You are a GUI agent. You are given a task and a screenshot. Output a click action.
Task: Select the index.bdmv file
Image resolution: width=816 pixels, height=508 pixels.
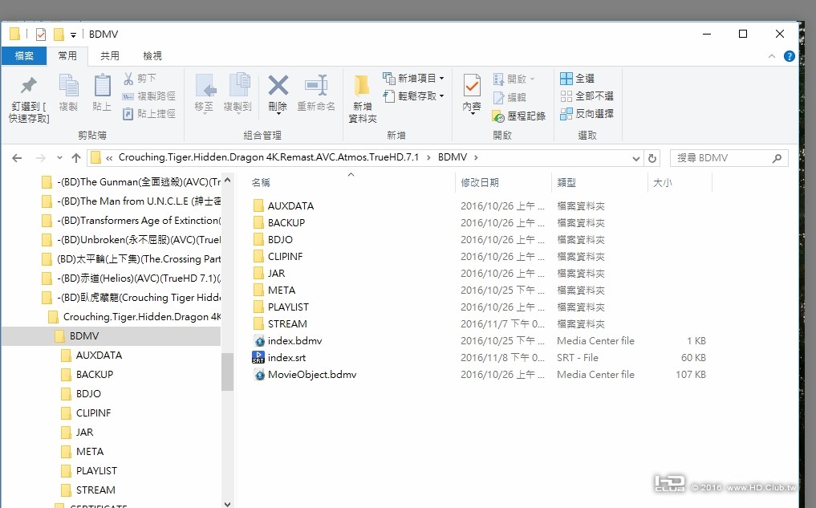[294, 341]
